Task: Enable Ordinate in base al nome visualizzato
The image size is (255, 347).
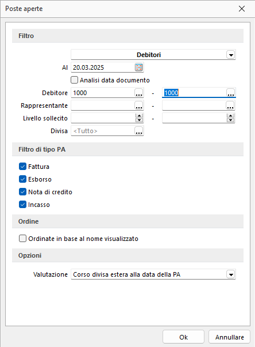Action: pos(22,239)
